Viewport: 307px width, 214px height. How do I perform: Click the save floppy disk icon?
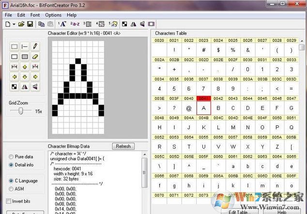click(30, 24)
